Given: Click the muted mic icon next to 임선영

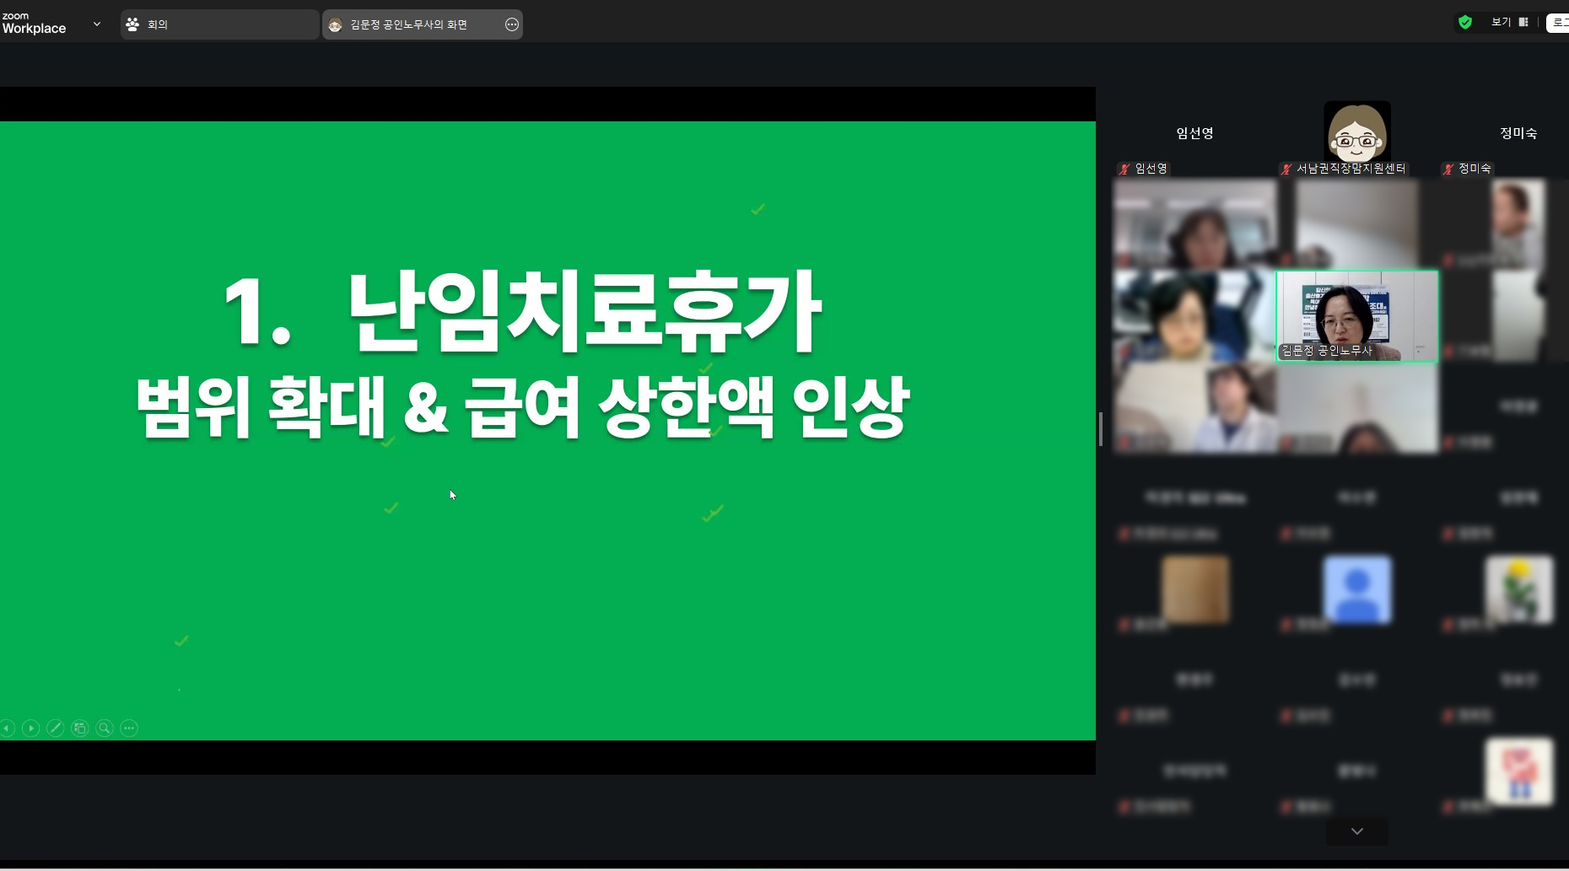Looking at the screenshot, I should coord(1124,169).
